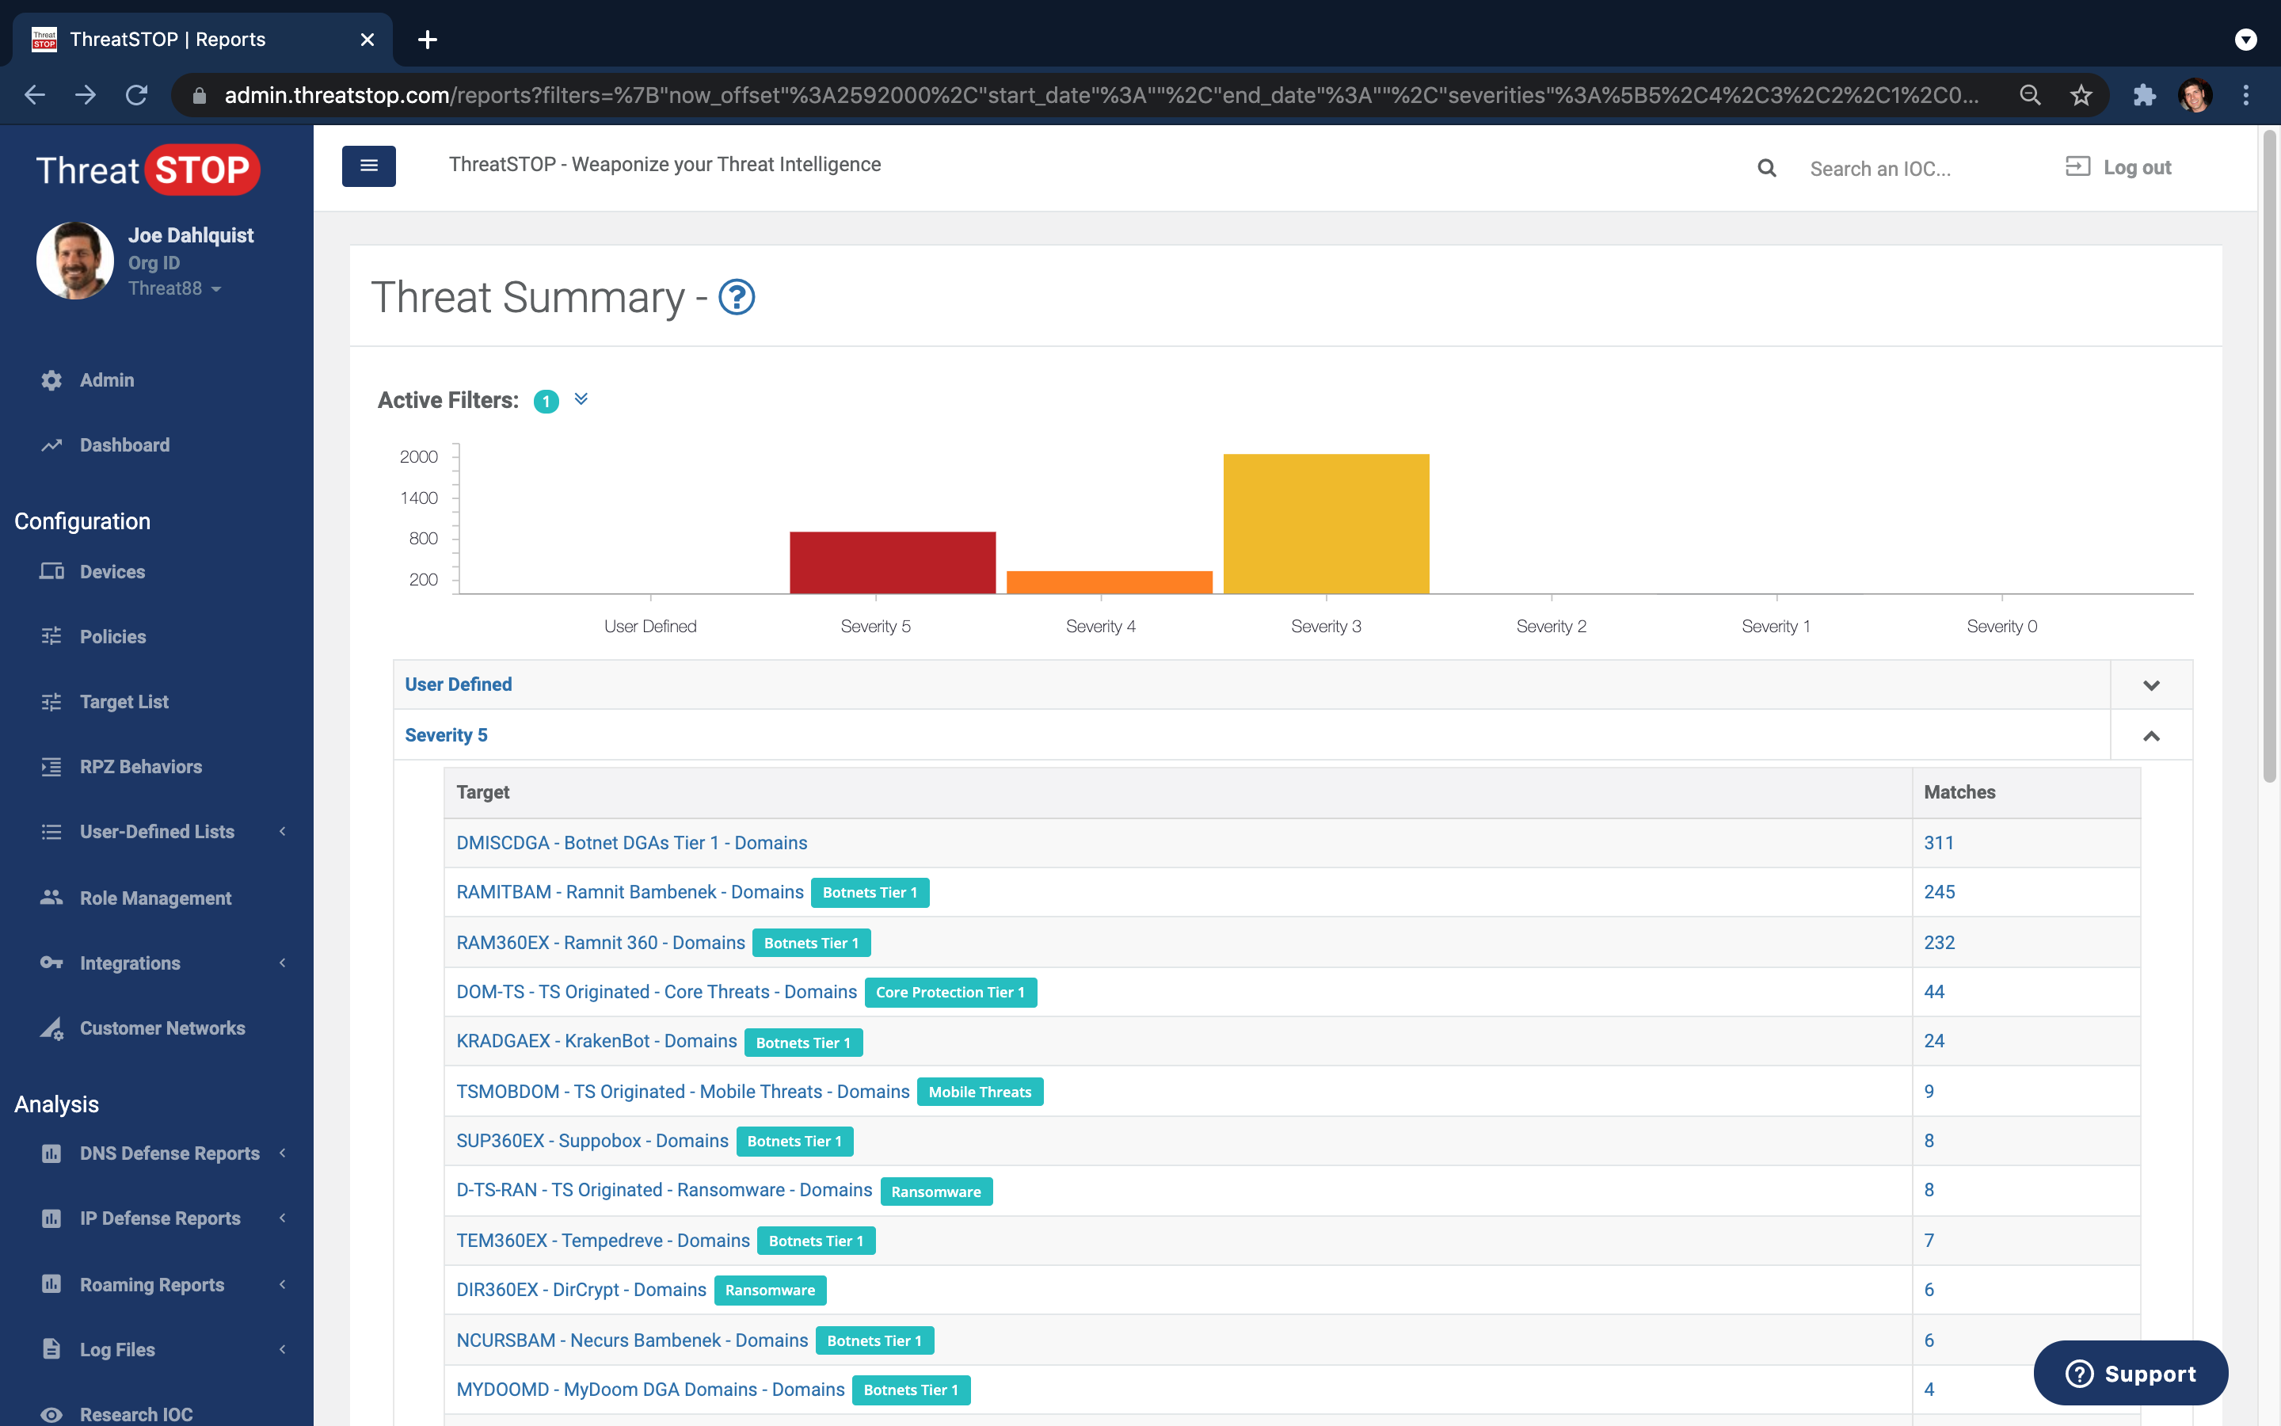Click the IP Defense Reports chart icon
This screenshot has height=1426, width=2281.
point(51,1218)
